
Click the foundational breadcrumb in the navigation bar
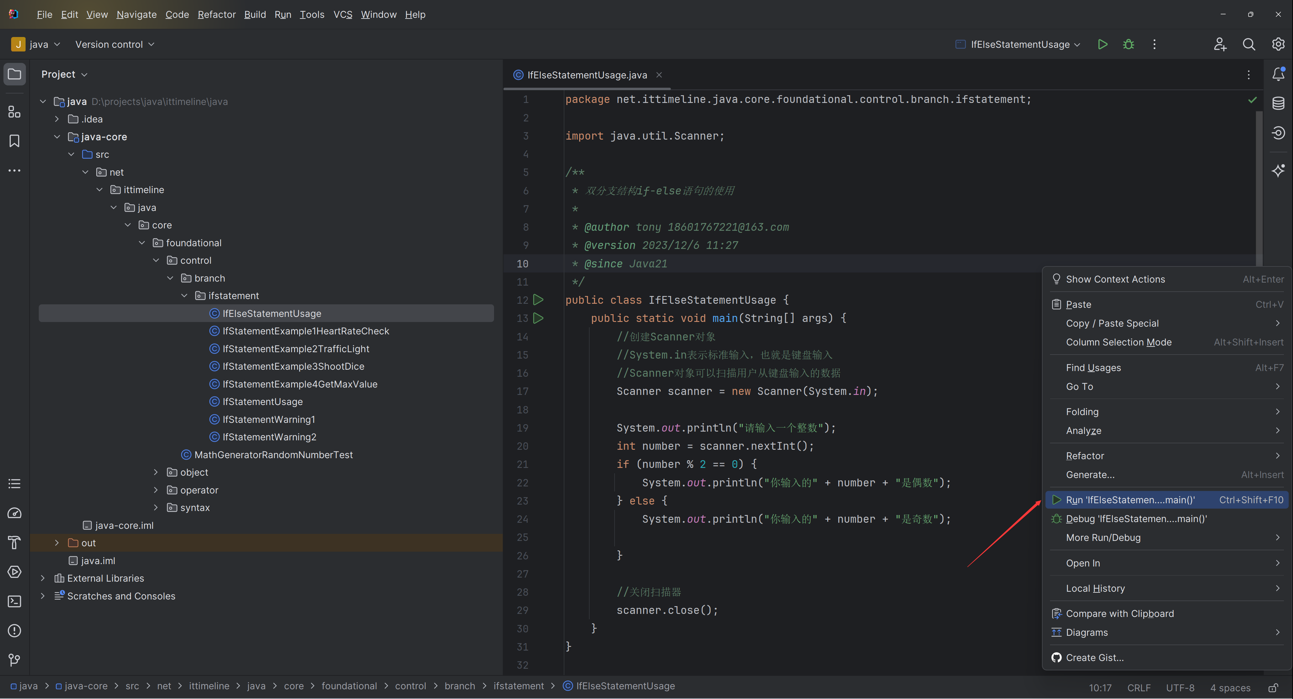pyautogui.click(x=349, y=686)
